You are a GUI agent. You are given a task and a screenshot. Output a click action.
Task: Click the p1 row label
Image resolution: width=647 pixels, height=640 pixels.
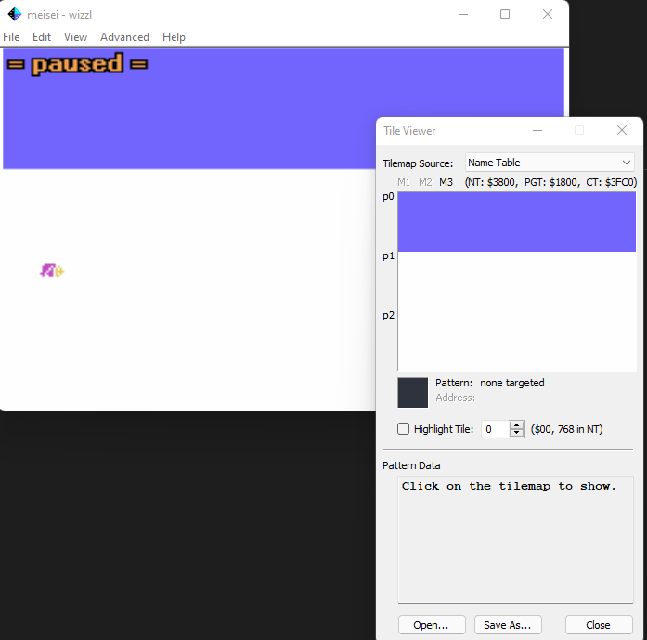(x=388, y=256)
